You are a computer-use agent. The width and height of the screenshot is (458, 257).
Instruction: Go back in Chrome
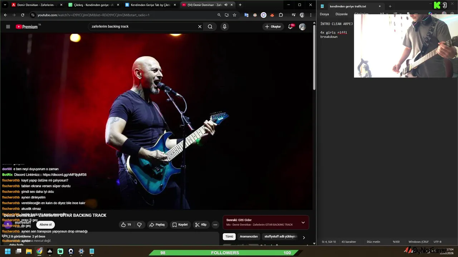[x=5, y=15]
